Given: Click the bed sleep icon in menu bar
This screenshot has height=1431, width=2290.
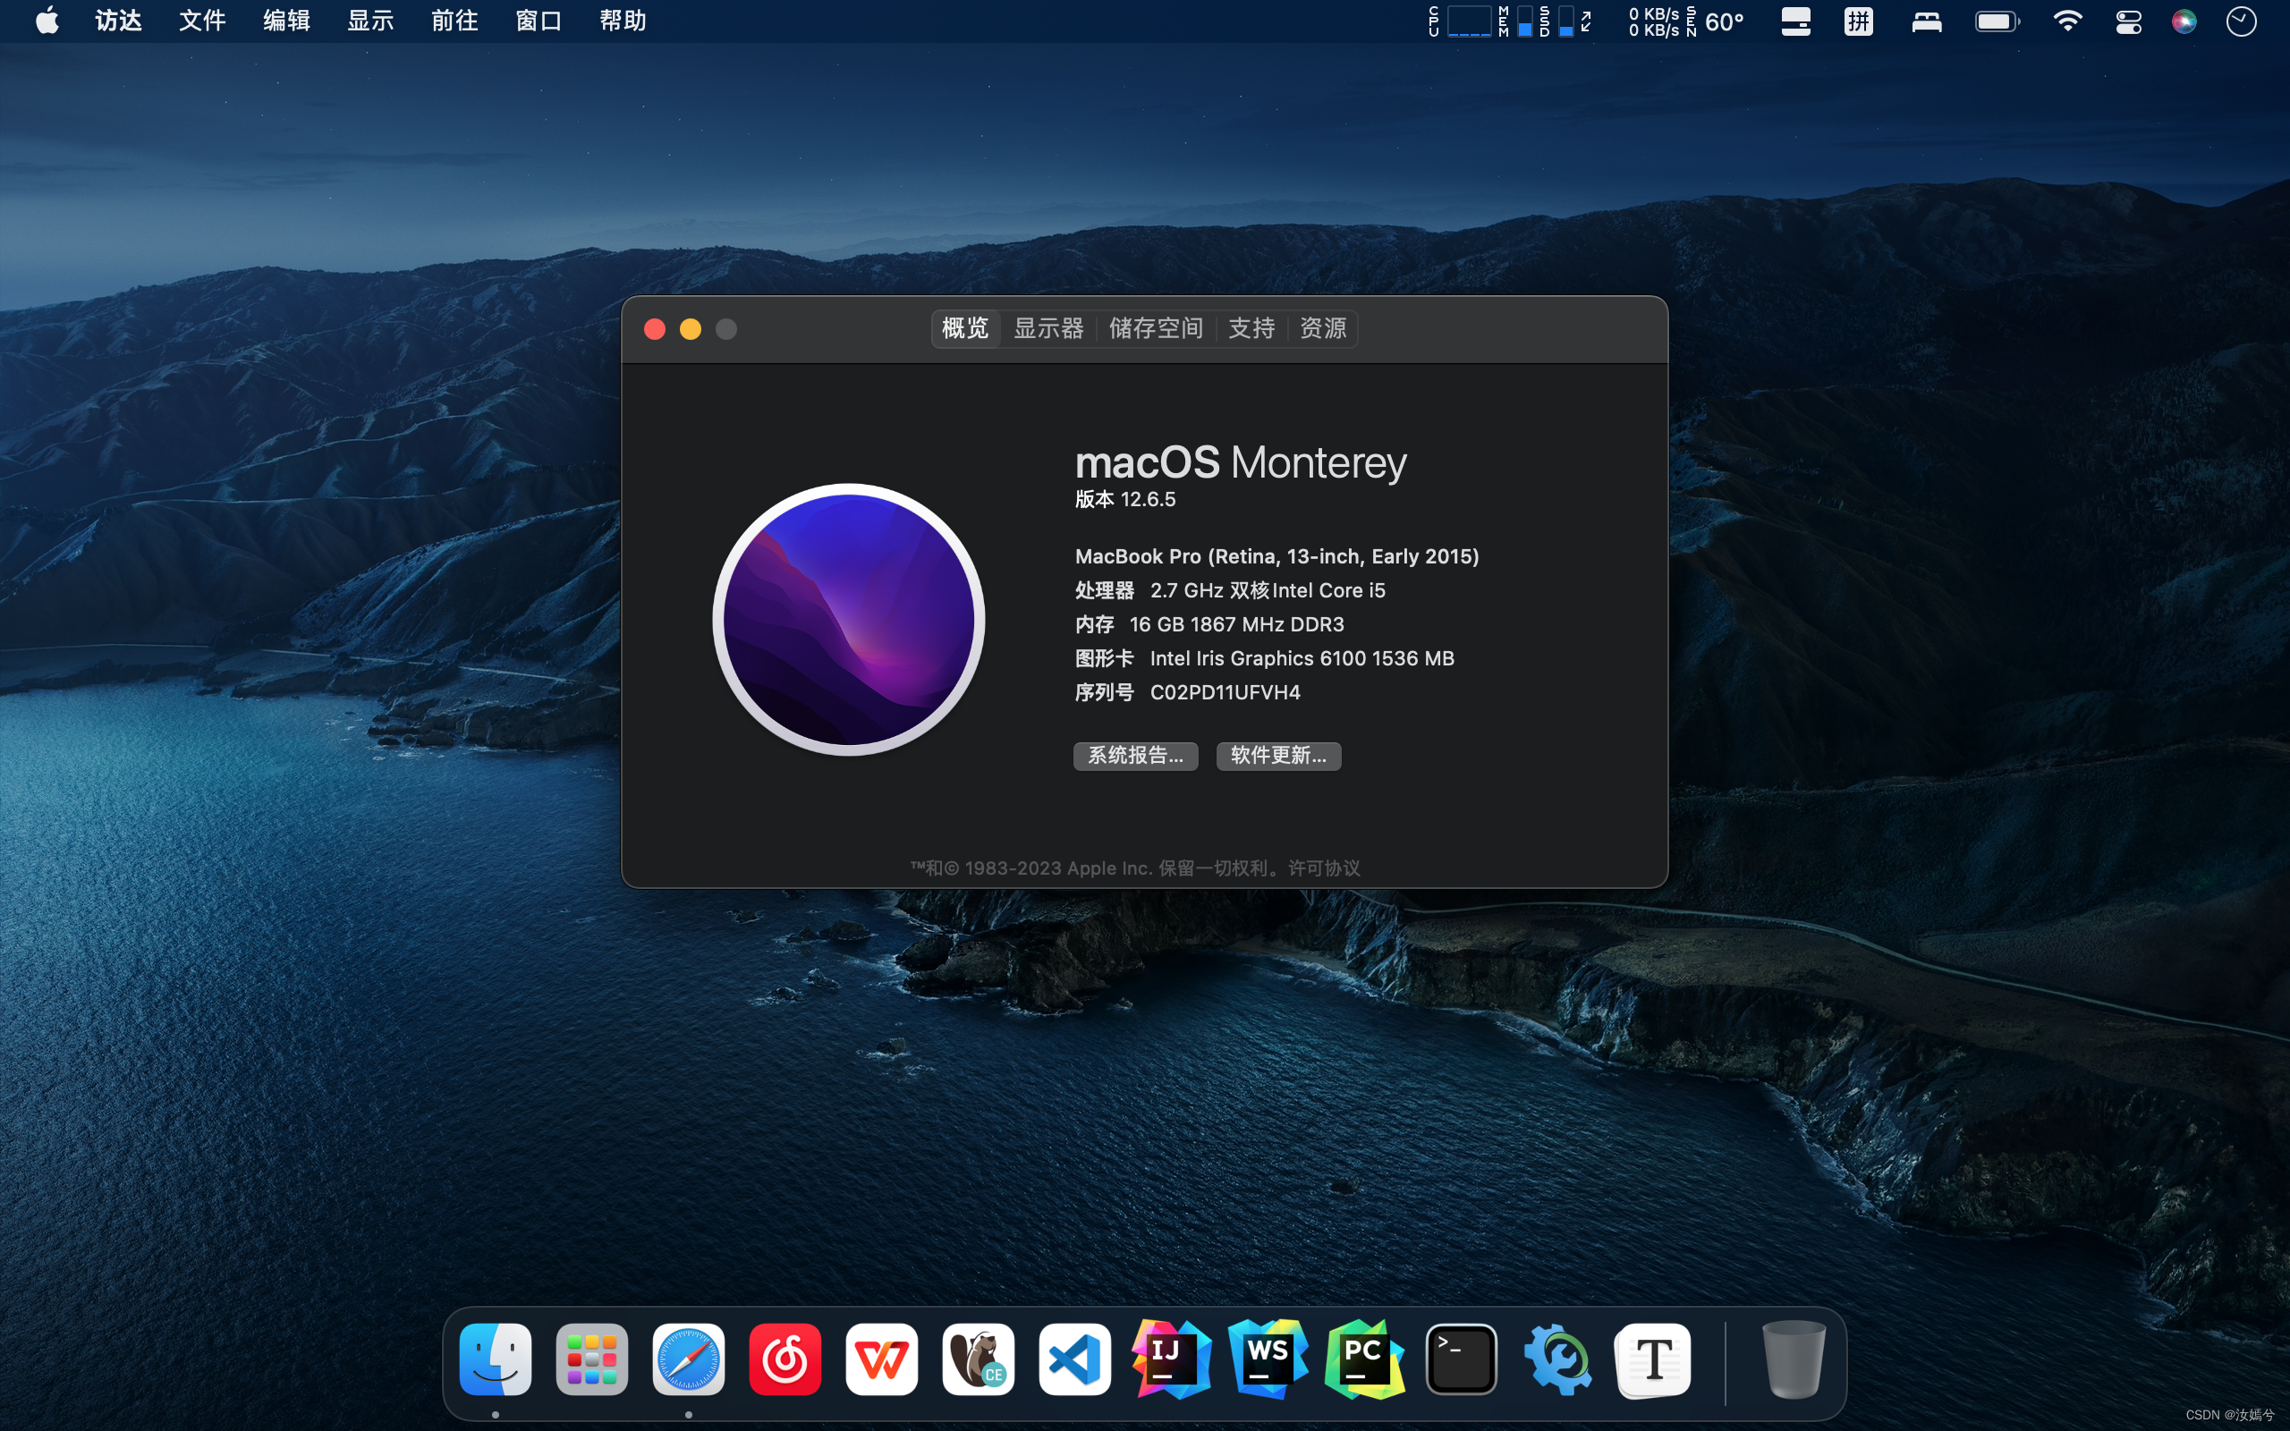Looking at the screenshot, I should (x=1927, y=21).
